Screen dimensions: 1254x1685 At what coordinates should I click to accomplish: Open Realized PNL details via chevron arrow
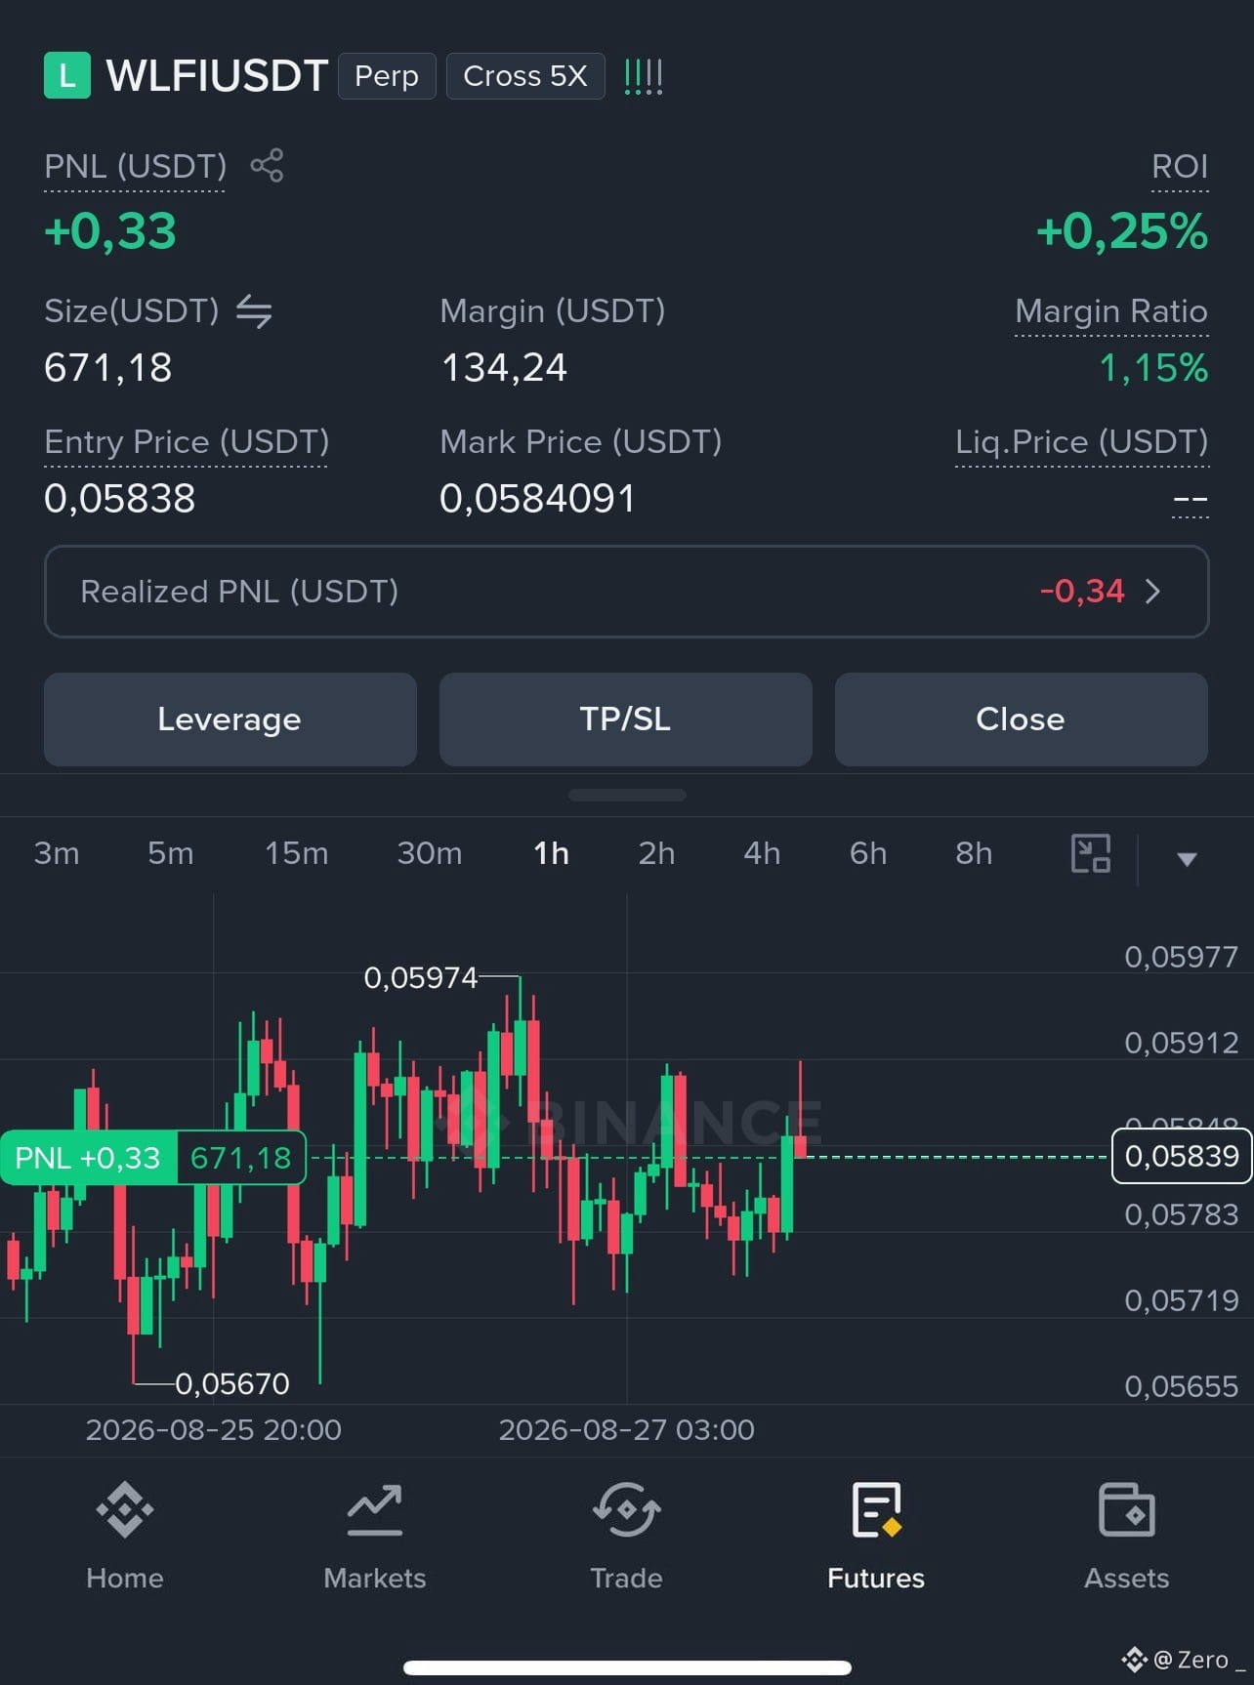click(1152, 592)
